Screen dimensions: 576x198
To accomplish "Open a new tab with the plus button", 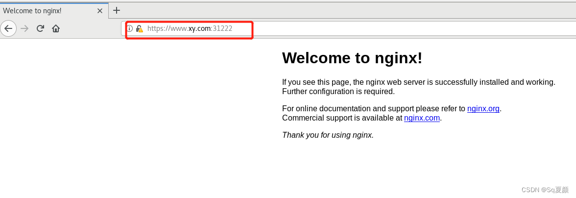I will coord(117,10).
